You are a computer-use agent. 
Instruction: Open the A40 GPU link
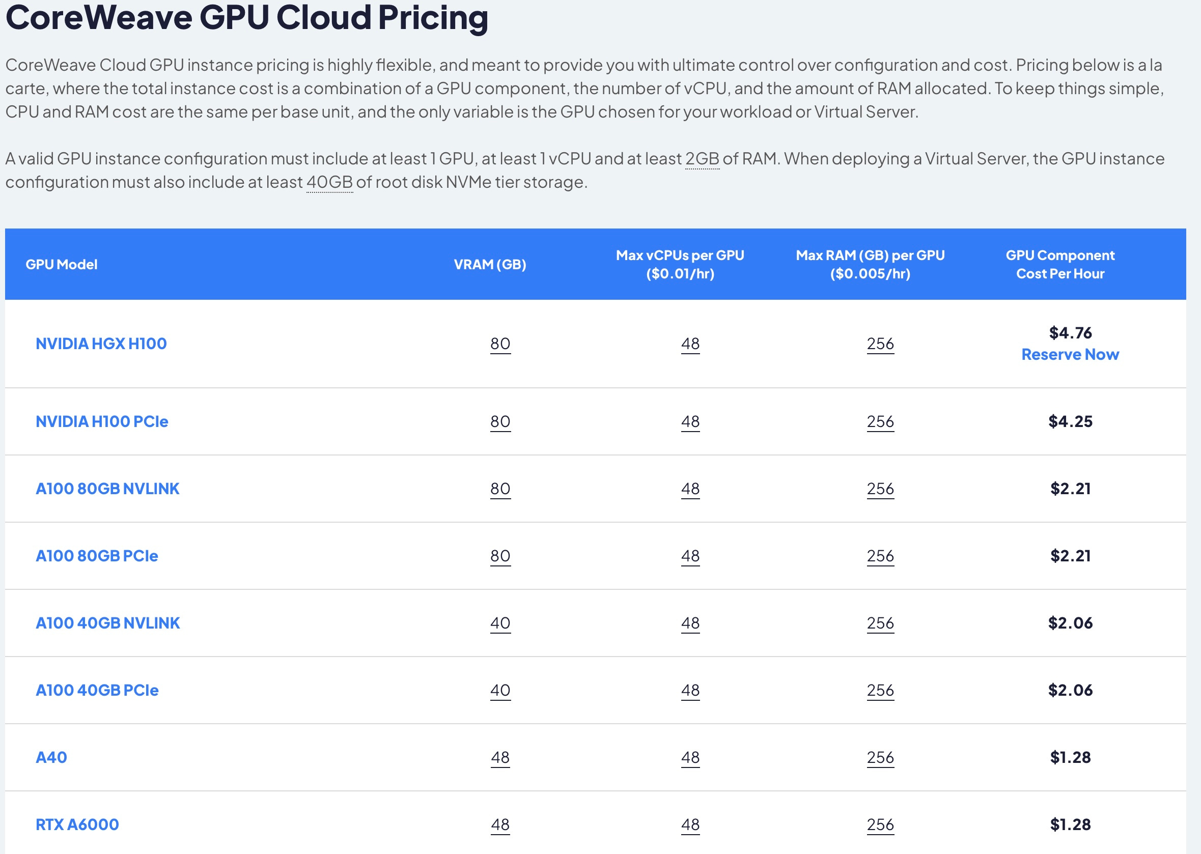[51, 757]
